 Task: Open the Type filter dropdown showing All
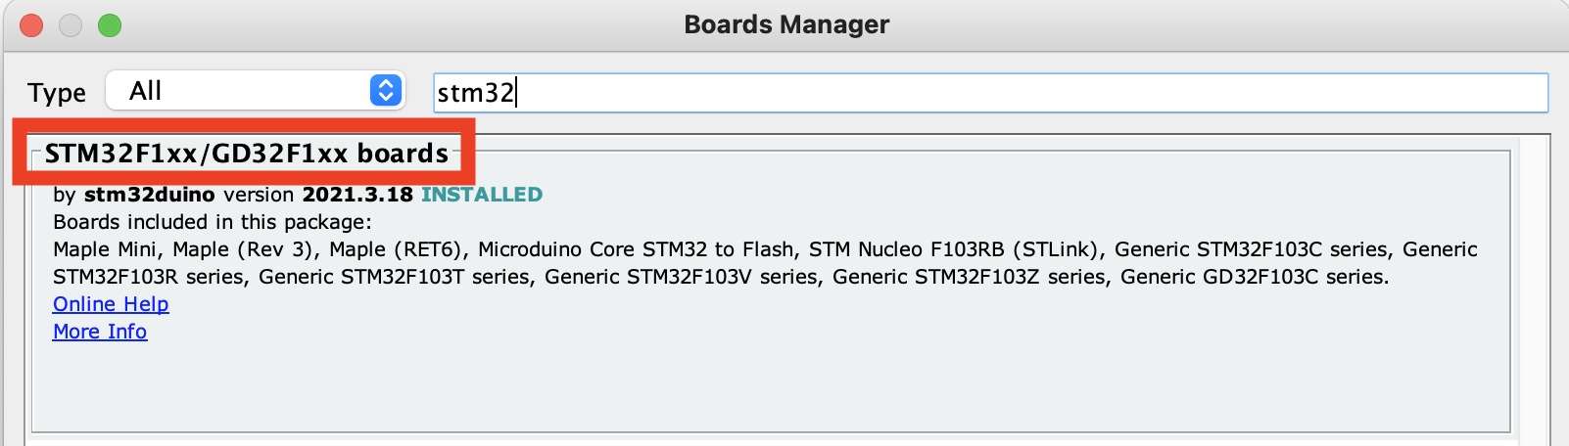[x=256, y=91]
